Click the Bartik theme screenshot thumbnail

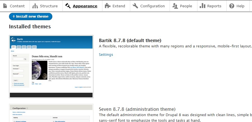click(51, 66)
